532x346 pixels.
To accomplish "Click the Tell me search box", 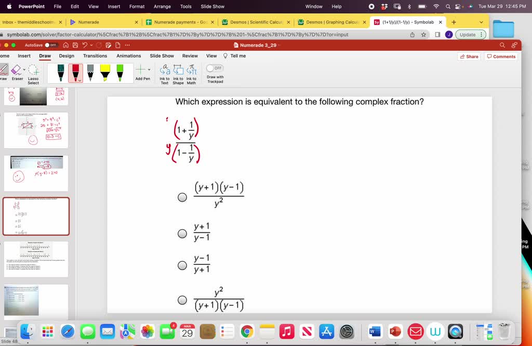I will [x=234, y=56].
